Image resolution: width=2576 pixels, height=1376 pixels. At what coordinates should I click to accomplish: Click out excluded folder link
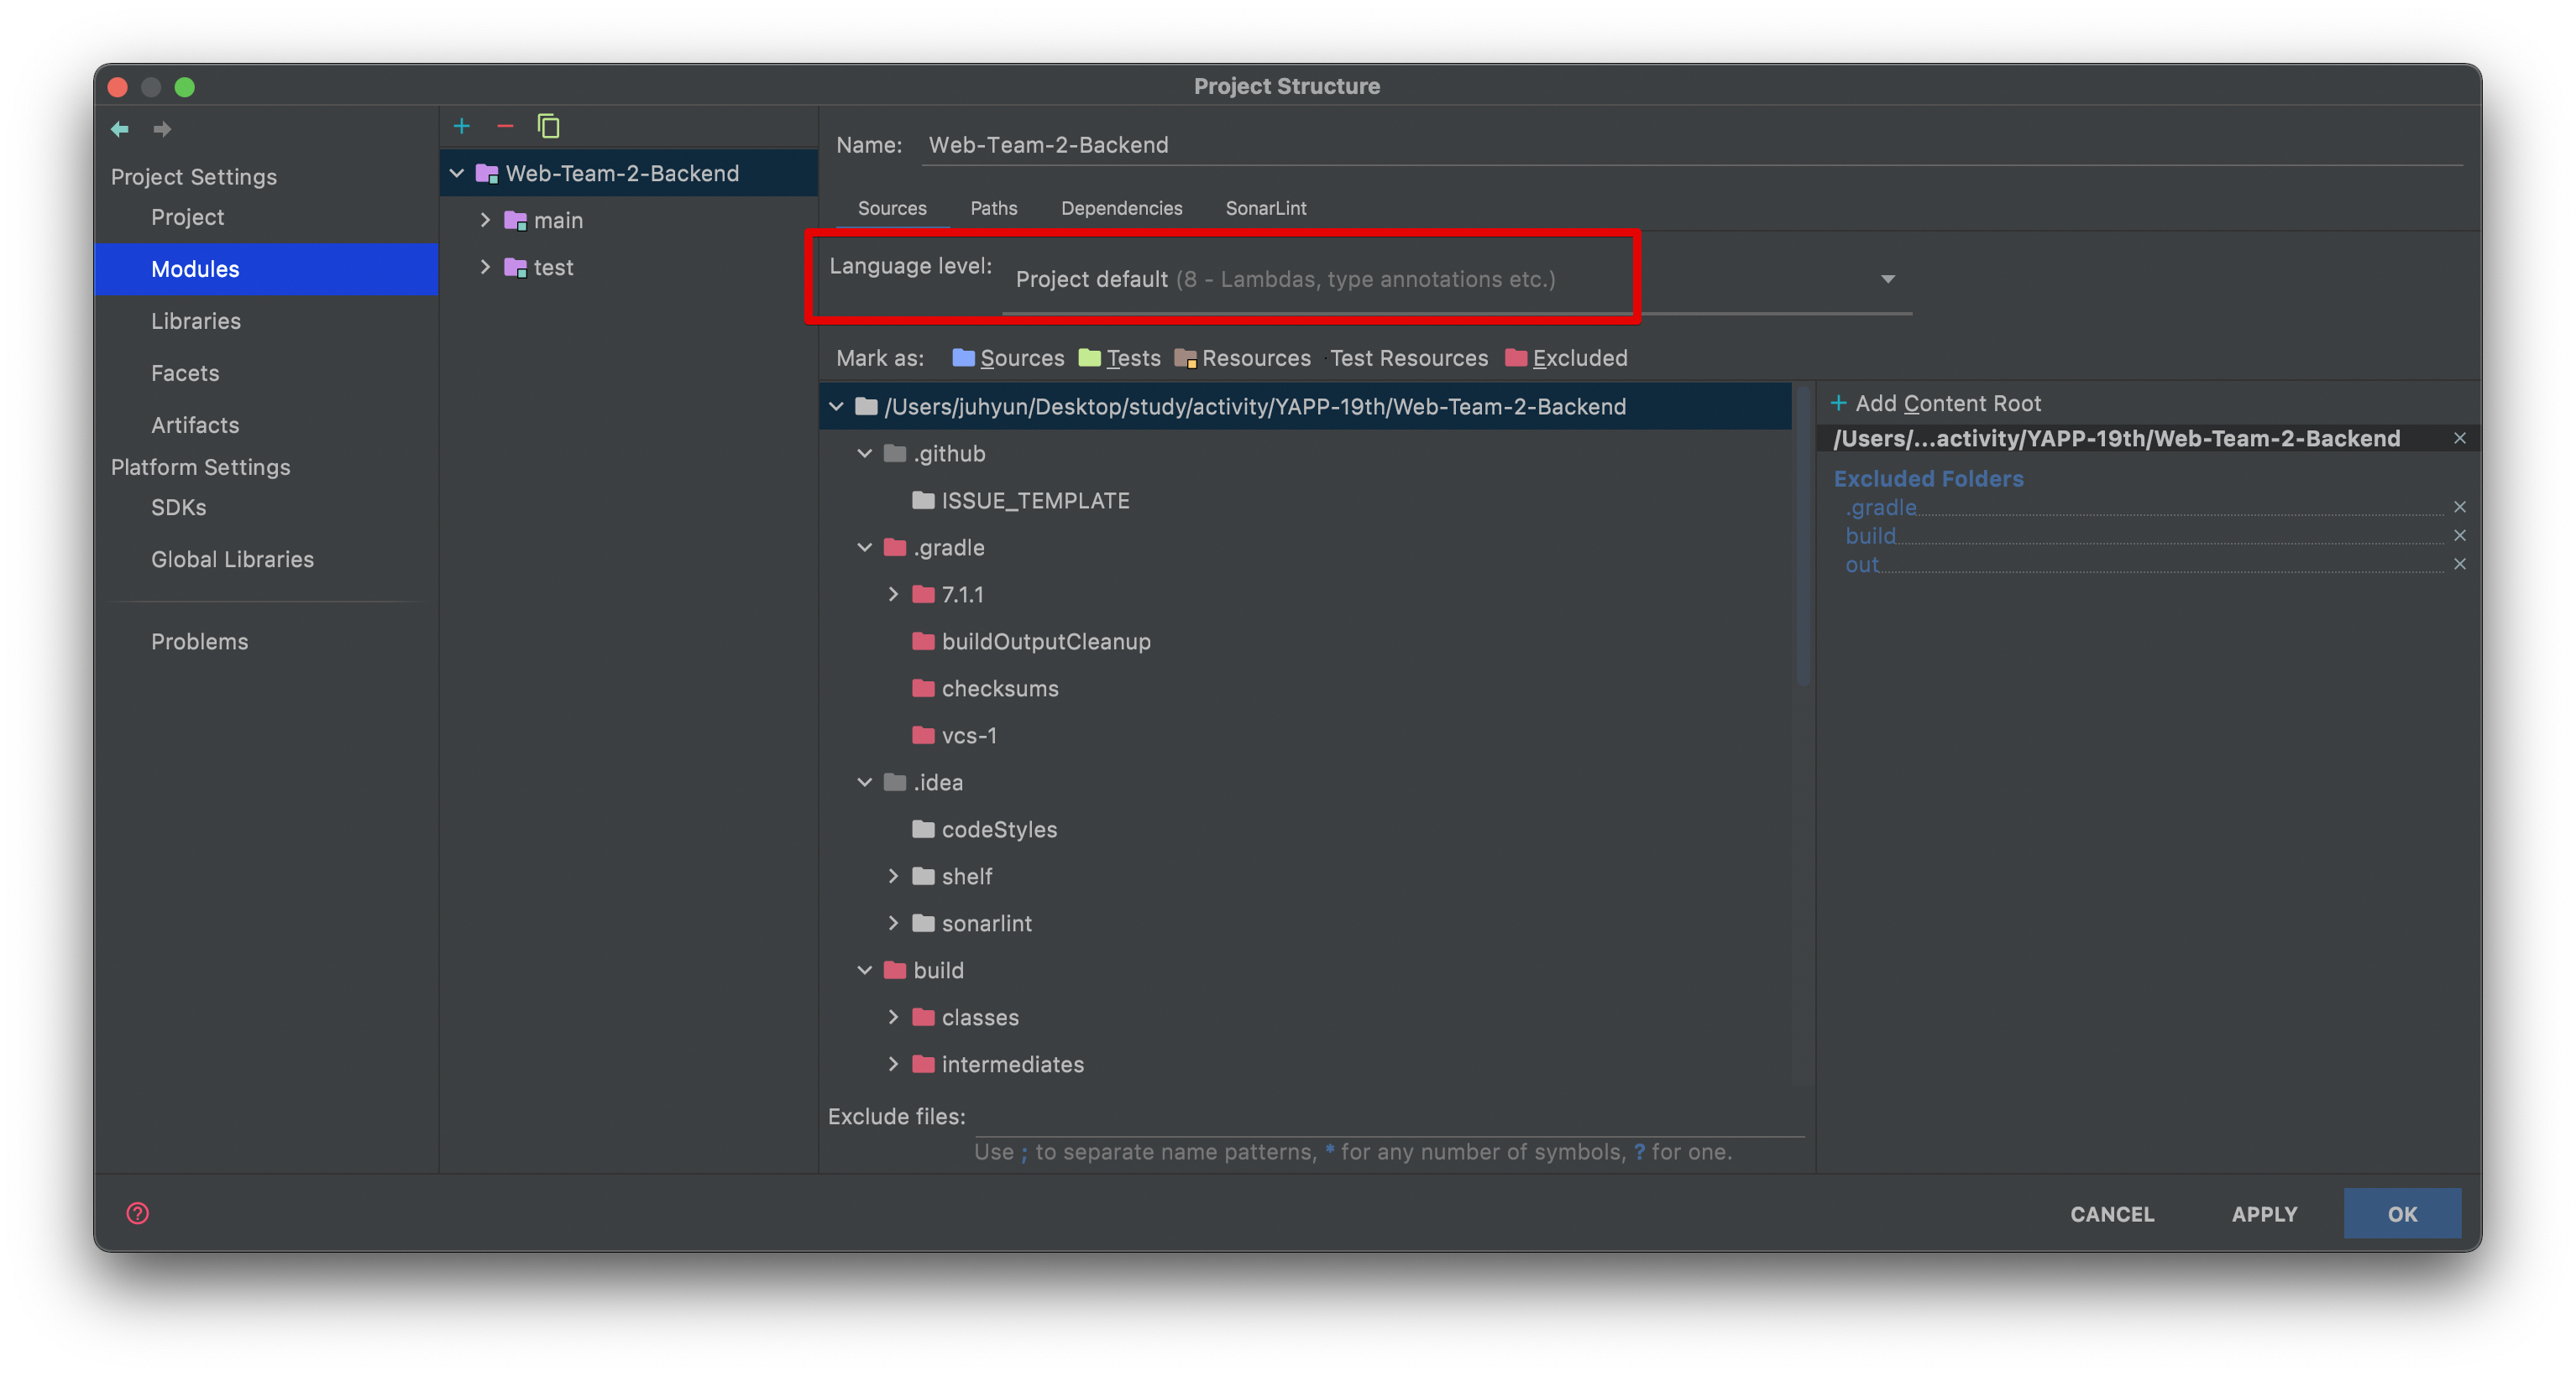coord(1861,565)
